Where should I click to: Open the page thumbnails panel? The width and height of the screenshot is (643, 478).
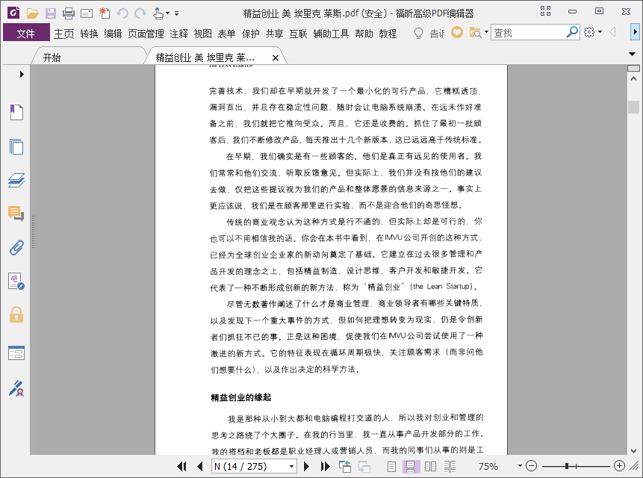[x=16, y=146]
